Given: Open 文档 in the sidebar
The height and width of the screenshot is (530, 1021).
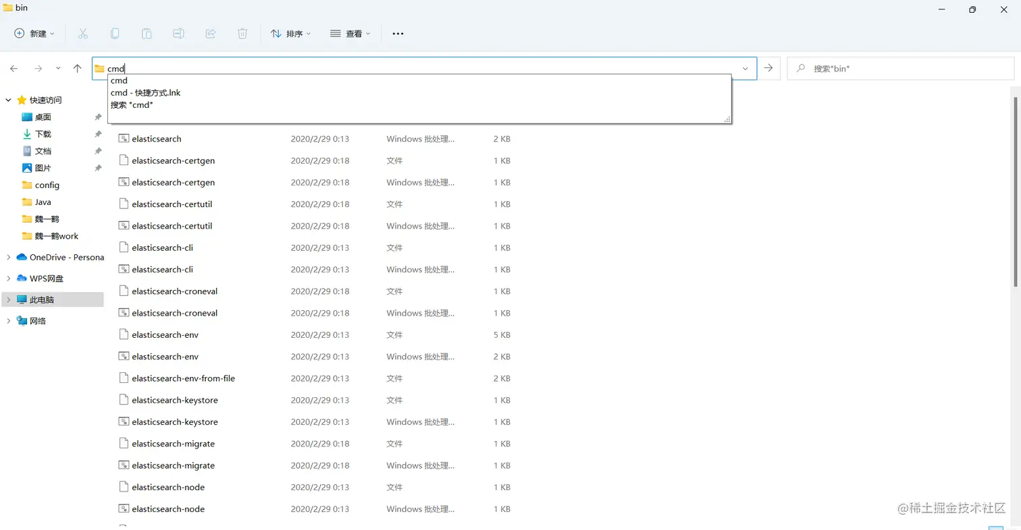Looking at the screenshot, I should [43, 151].
